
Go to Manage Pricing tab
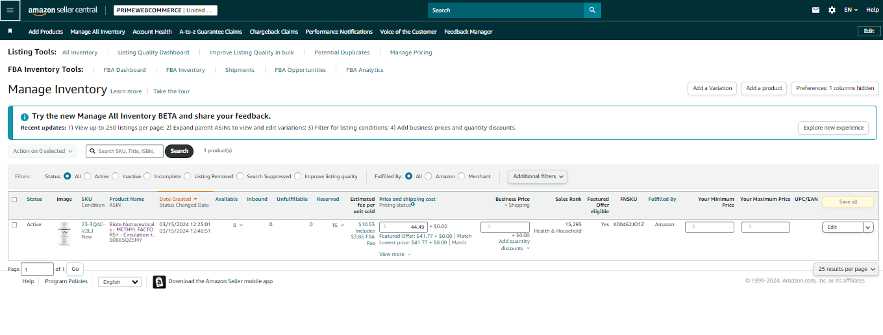[x=411, y=52]
